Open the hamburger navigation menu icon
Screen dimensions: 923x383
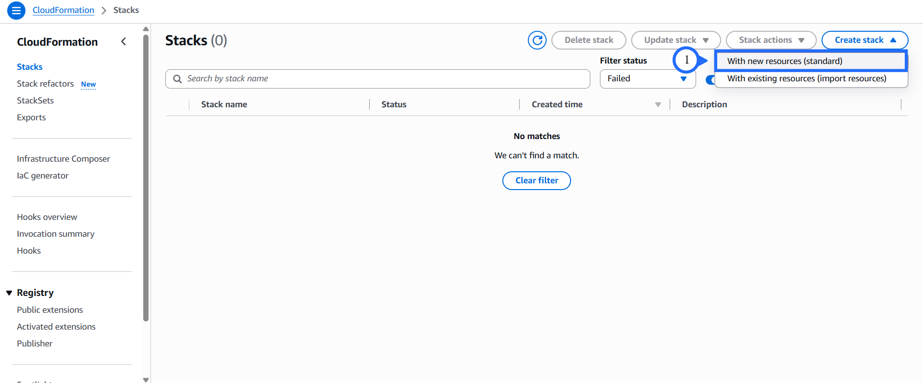tap(16, 10)
